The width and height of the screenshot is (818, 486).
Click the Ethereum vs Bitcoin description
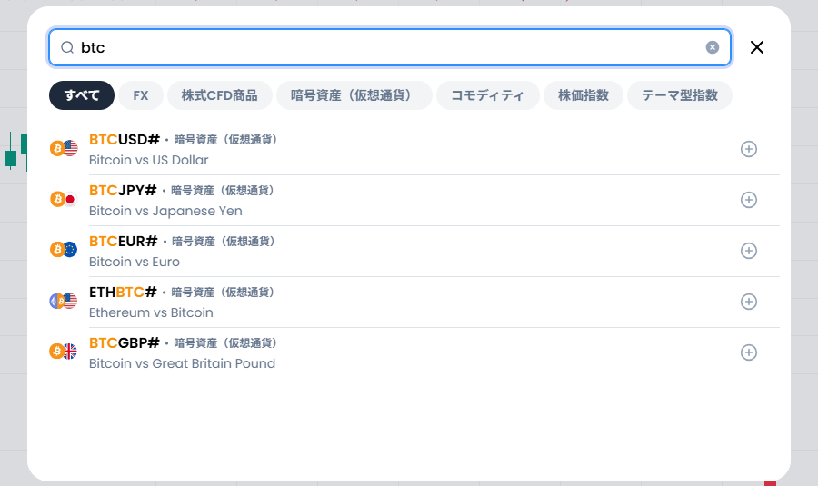point(151,312)
